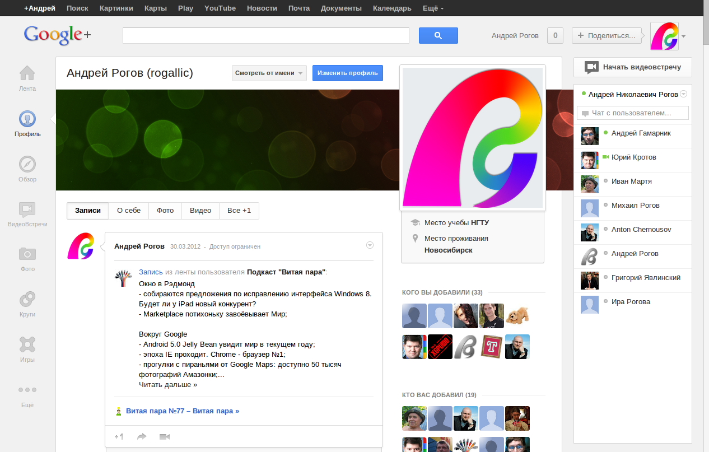The height and width of the screenshot is (452, 709).
Task: Click the green bokeh cover photo
Action: pyautogui.click(x=227, y=140)
